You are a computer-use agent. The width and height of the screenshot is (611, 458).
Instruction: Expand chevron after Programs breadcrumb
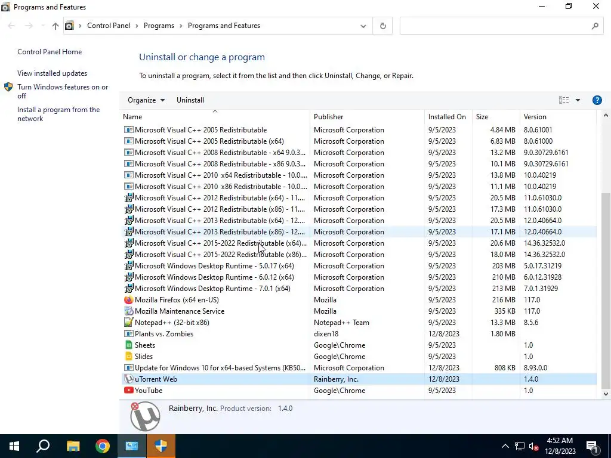[181, 26]
